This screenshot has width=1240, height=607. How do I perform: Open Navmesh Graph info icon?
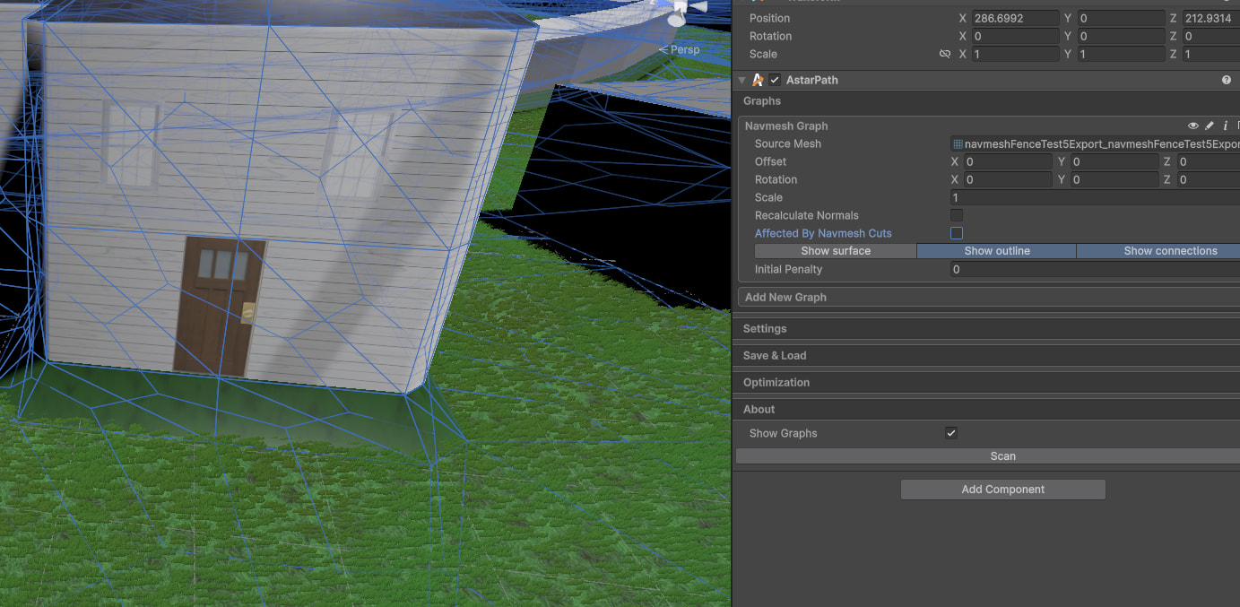point(1225,126)
